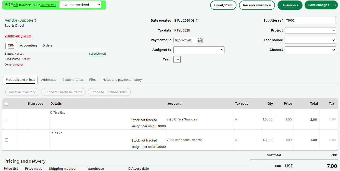Switch to the CRM tab
340x171 pixels.
[x=11, y=45]
